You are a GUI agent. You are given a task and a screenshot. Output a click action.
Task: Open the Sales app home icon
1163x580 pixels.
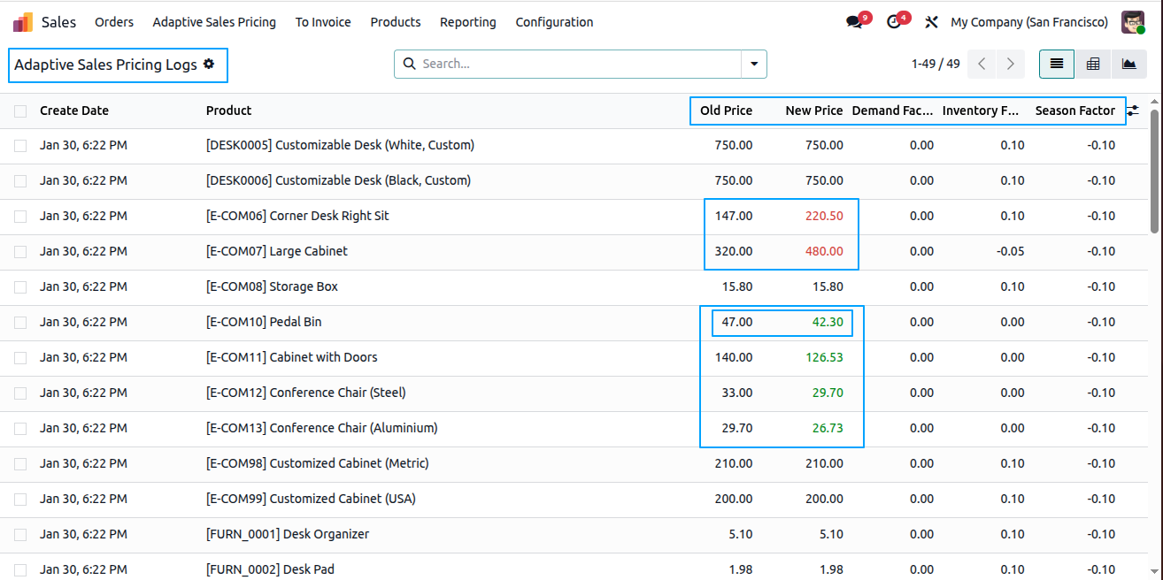(23, 22)
